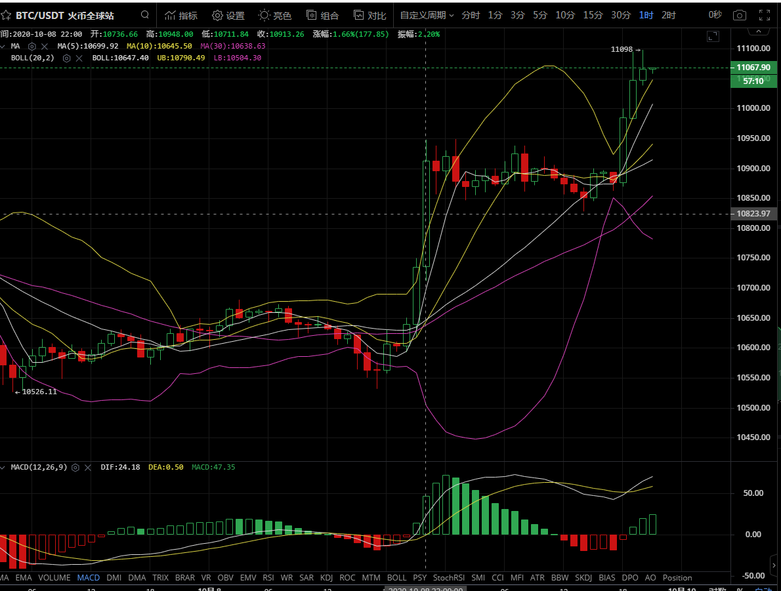This screenshot has width=781, height=591.
Task: Select the KDJ indicator tab
Action: (x=326, y=578)
